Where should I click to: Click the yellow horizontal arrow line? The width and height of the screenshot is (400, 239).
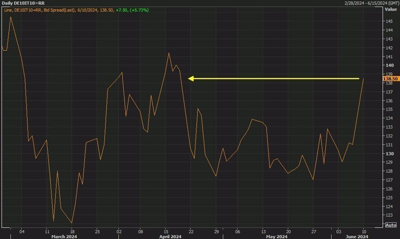click(x=276, y=79)
